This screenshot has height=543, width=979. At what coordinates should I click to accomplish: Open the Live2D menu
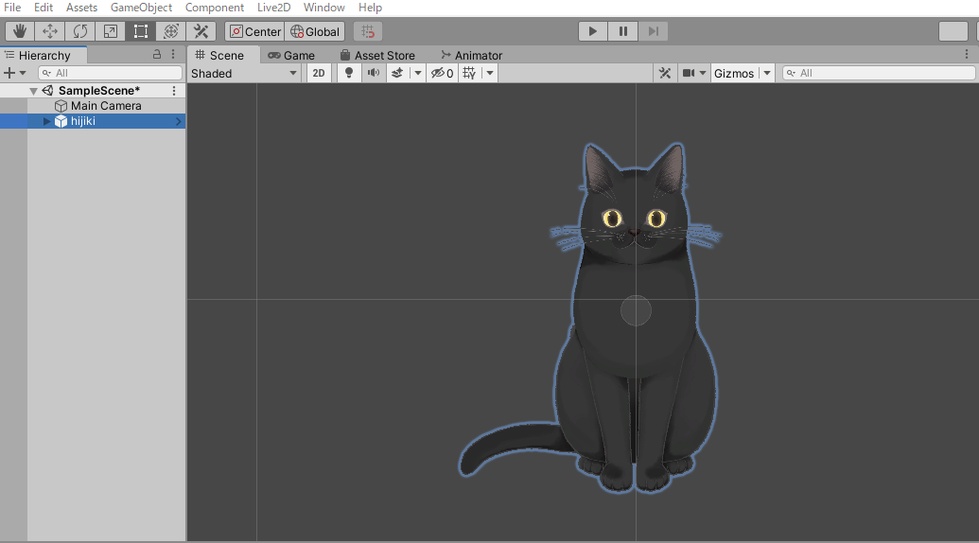[x=273, y=8]
